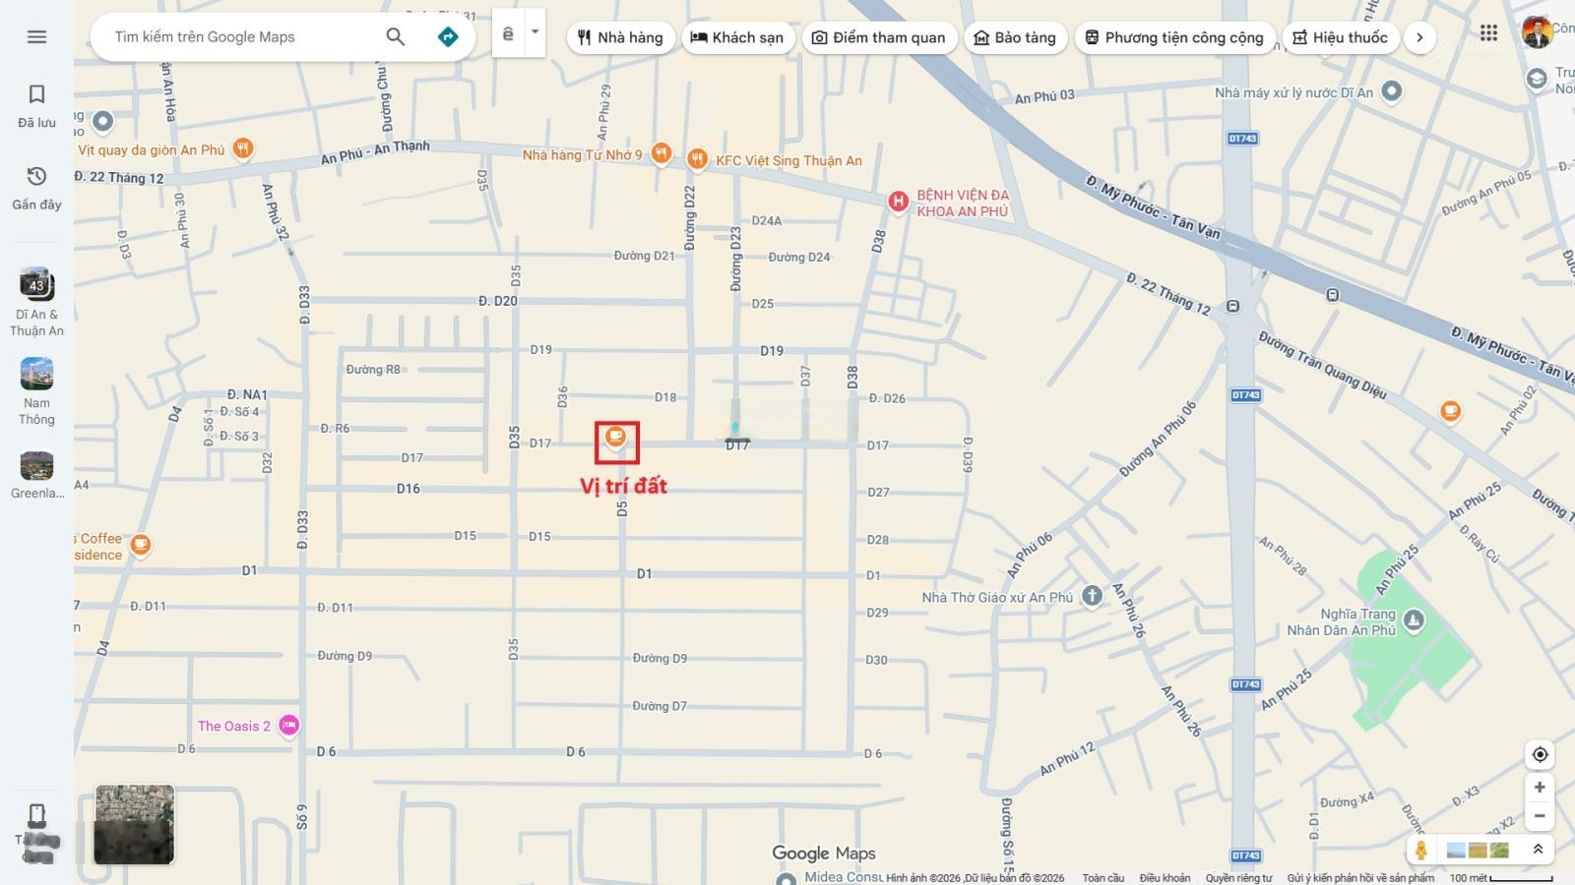The height and width of the screenshot is (885, 1575).
Task: Click the show my location button
Action: (1540, 754)
